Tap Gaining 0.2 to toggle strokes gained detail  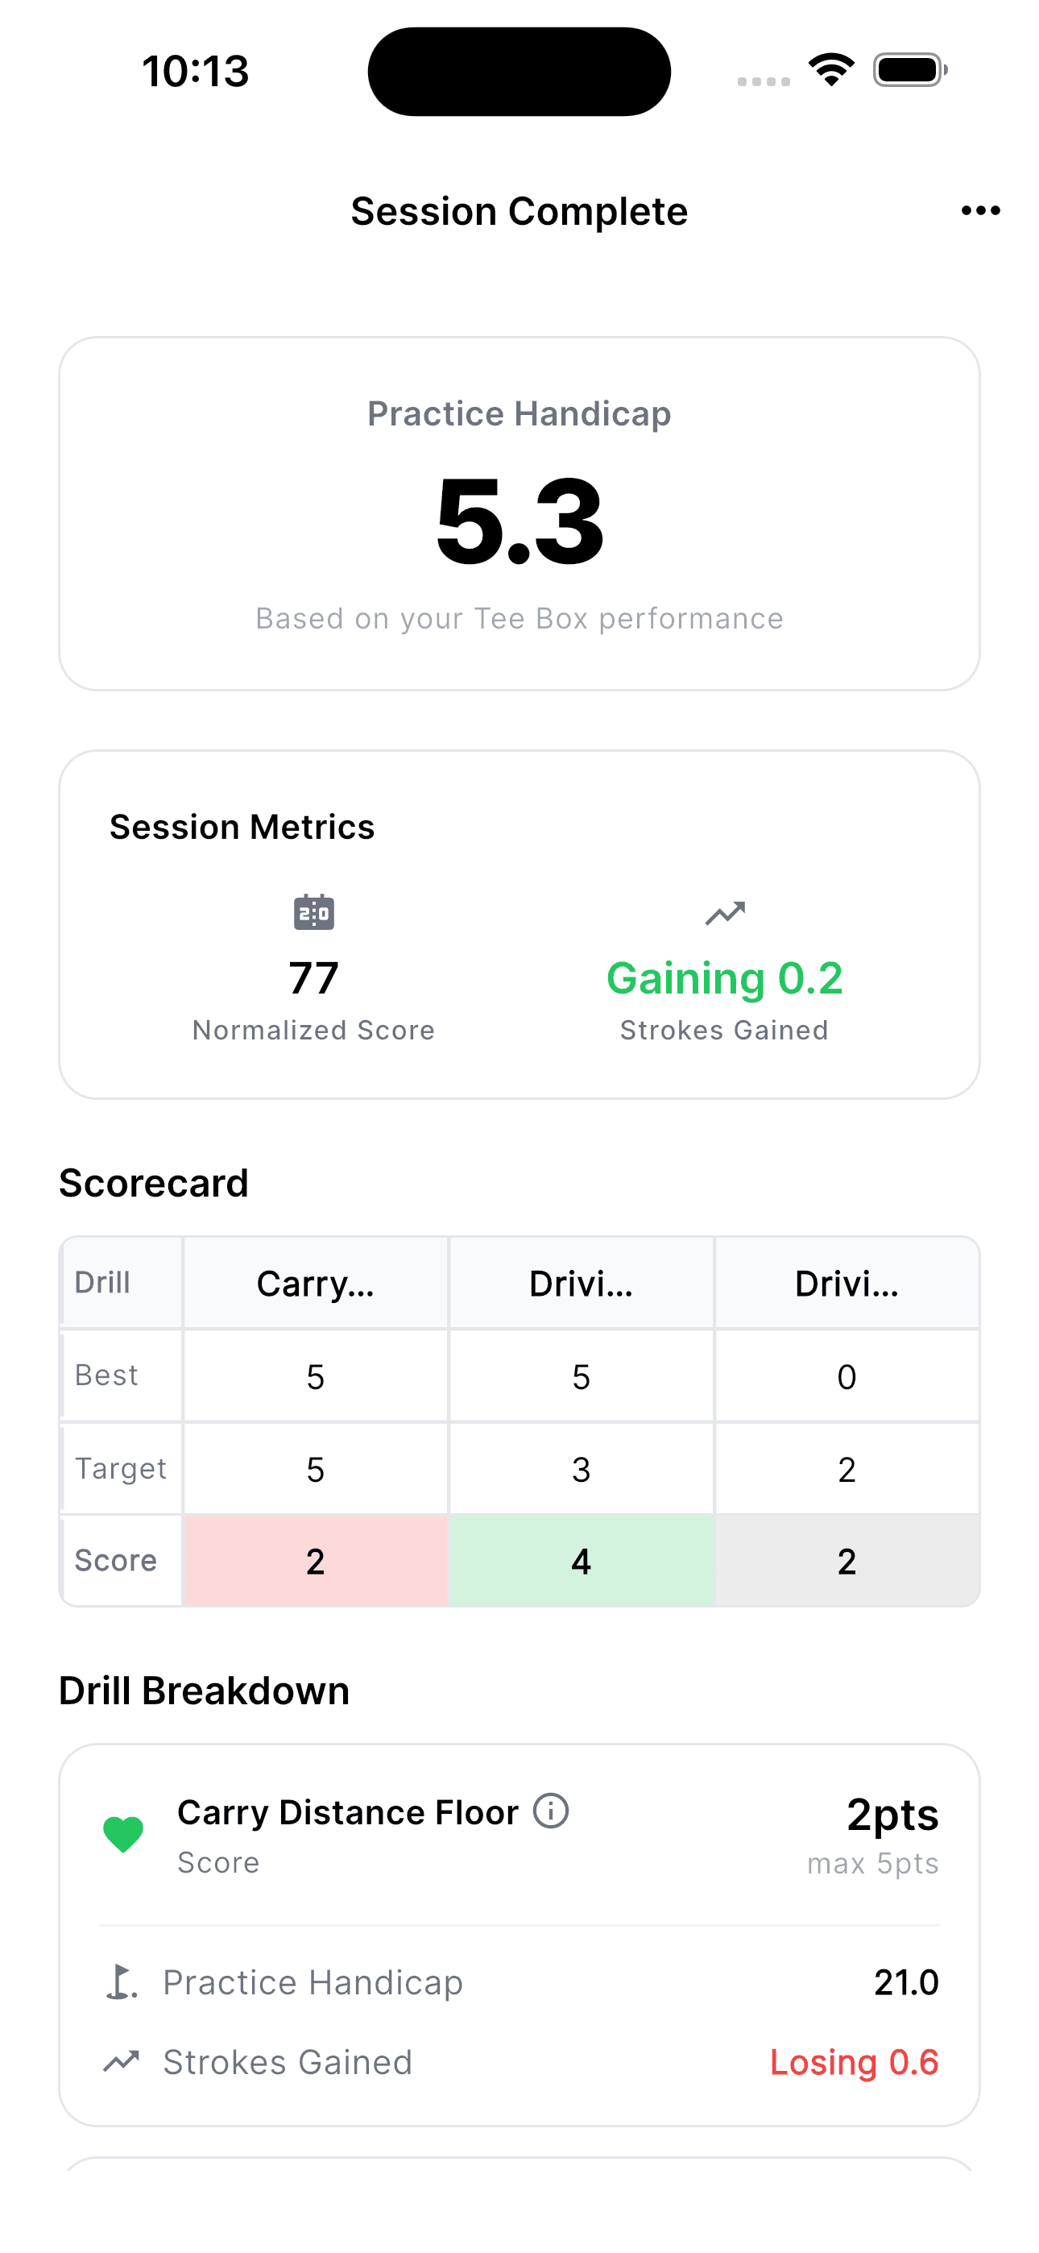tap(724, 977)
